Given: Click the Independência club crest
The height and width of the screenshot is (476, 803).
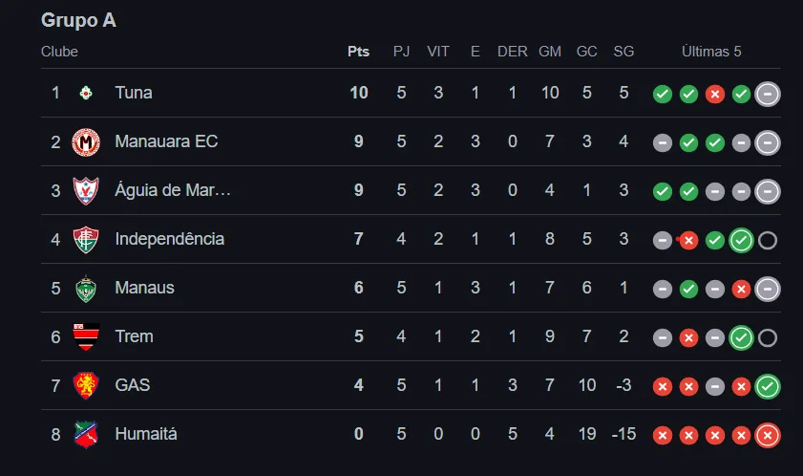Looking at the screenshot, I should point(86,240).
